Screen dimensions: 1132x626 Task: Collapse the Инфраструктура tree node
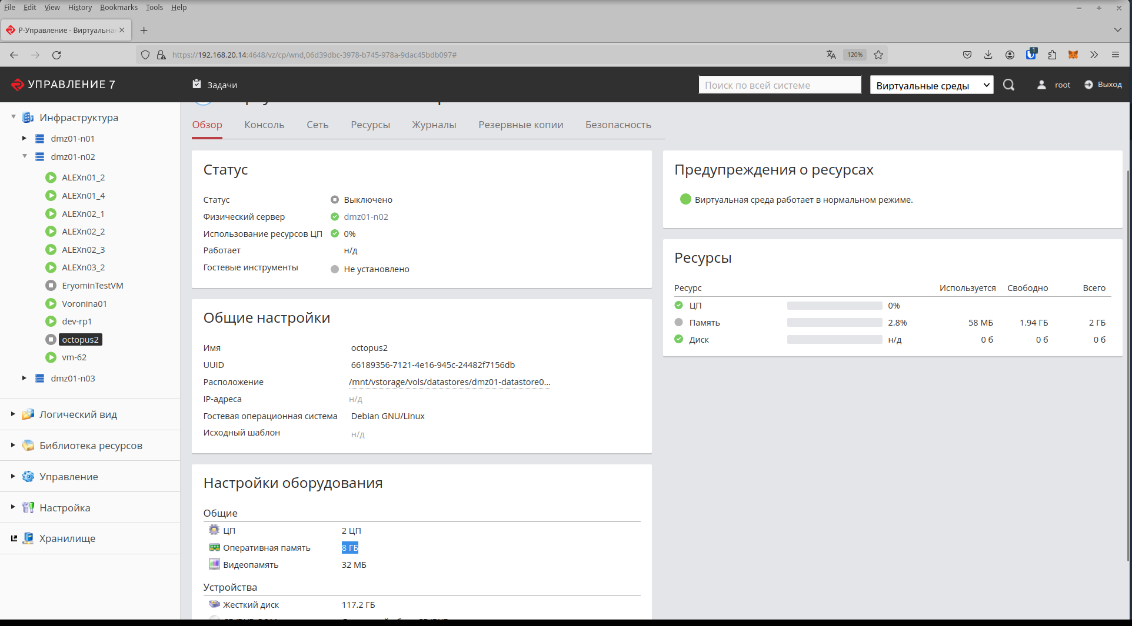click(x=14, y=117)
